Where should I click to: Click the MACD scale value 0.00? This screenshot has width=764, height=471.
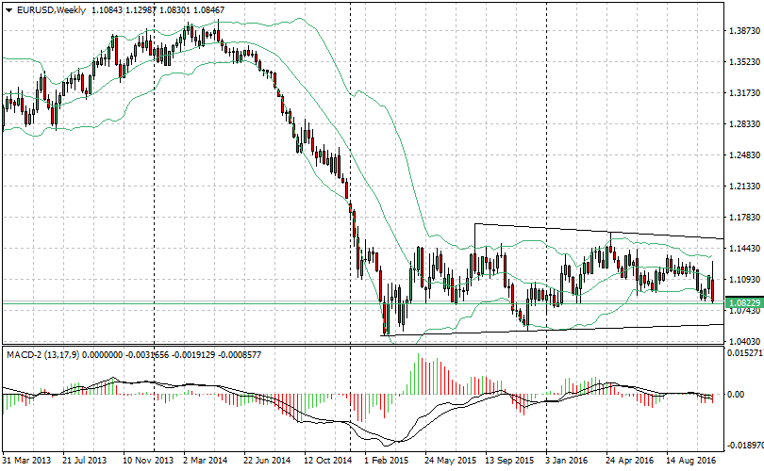coord(736,394)
